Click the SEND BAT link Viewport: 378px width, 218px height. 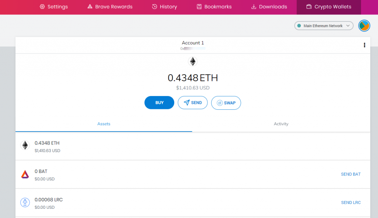click(x=351, y=174)
